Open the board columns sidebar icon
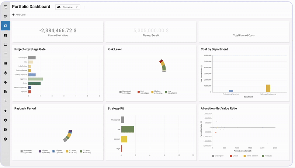Viewport: 295px width, 168px height. 5,64
